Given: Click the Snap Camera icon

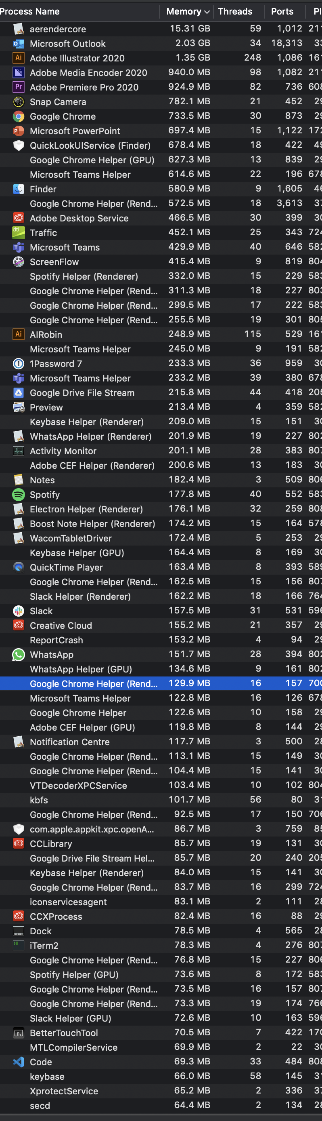Looking at the screenshot, I should tap(18, 102).
